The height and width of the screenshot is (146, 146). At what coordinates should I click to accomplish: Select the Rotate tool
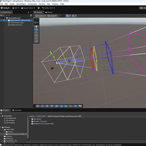[36, 32]
